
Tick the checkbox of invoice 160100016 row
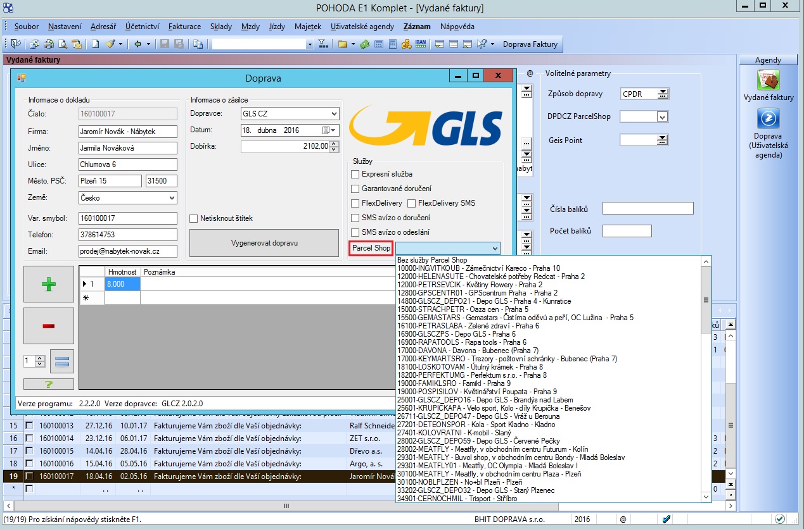point(29,463)
